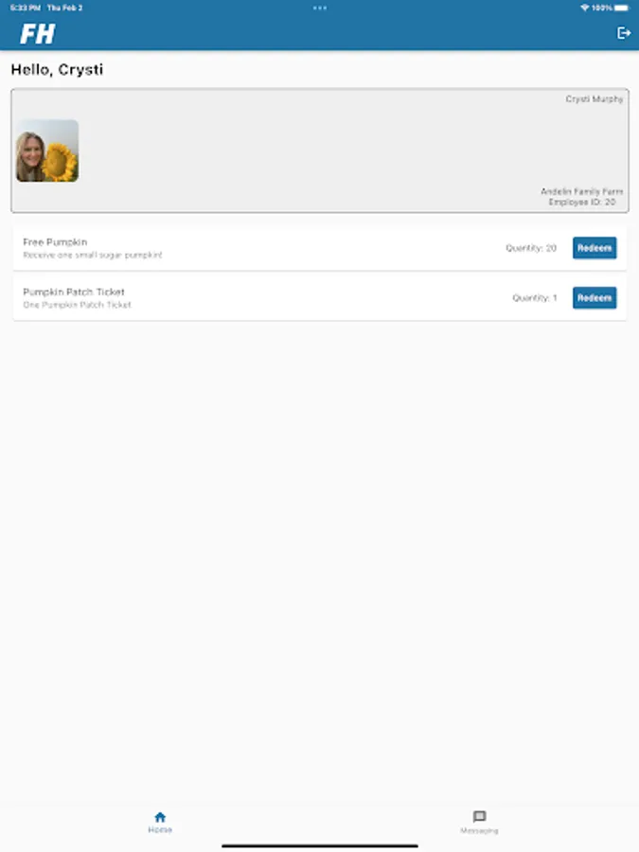Select the Free Pumpkin list title

(x=55, y=241)
